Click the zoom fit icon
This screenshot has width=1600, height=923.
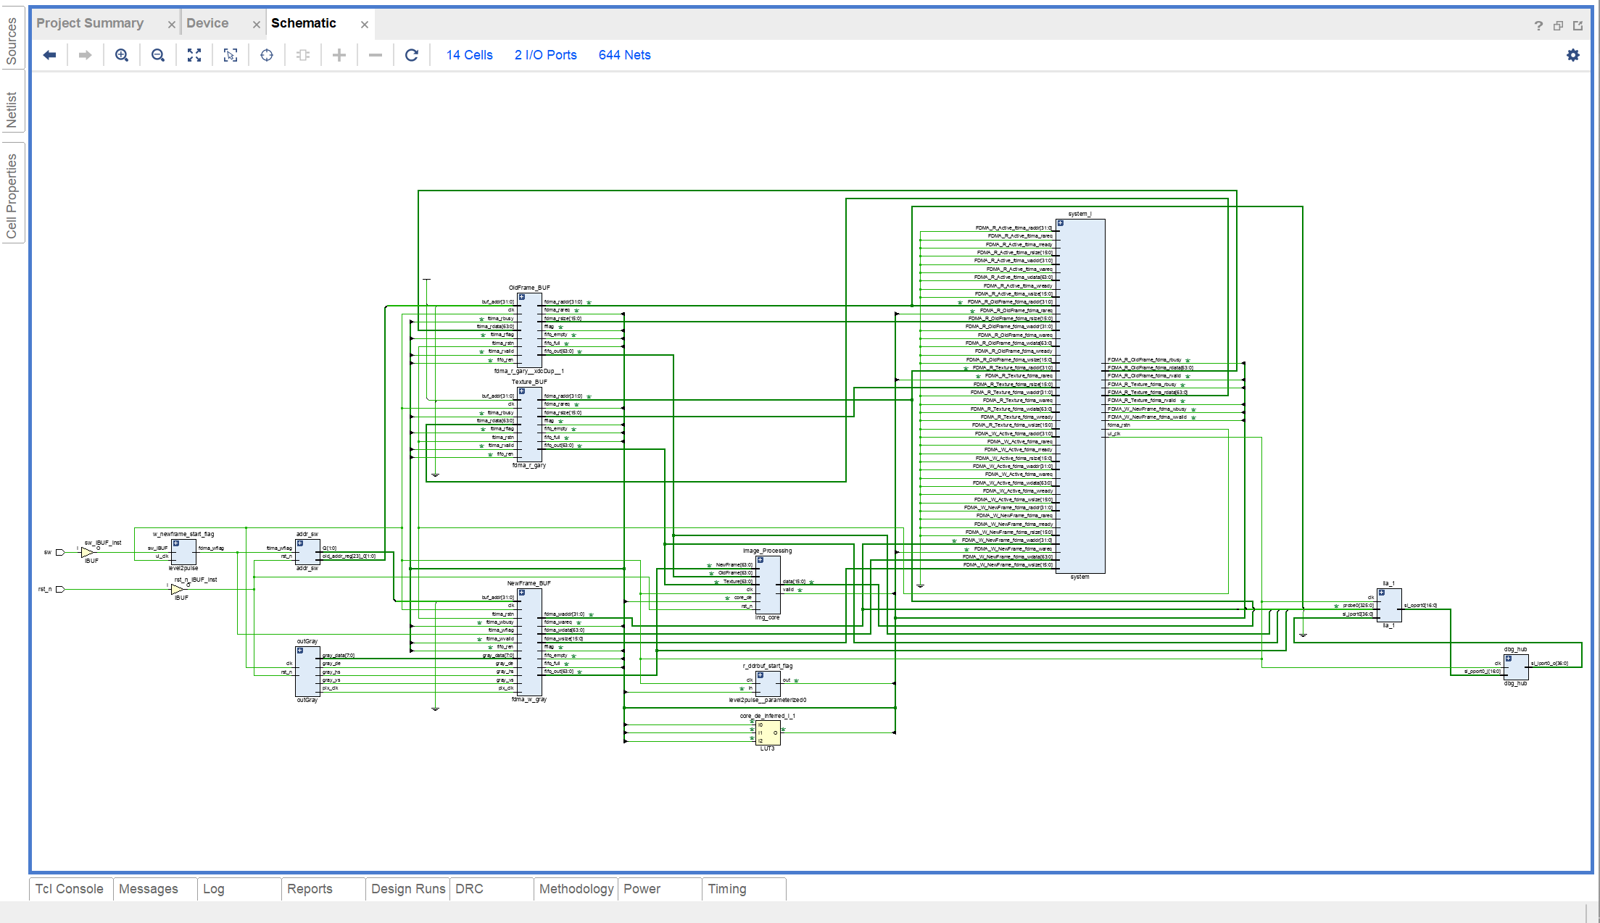(194, 55)
